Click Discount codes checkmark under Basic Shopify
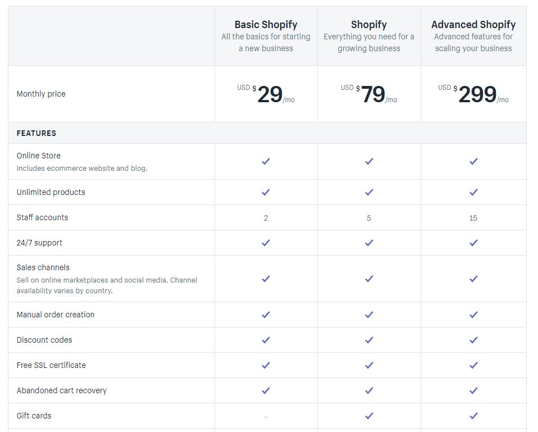 pos(266,340)
